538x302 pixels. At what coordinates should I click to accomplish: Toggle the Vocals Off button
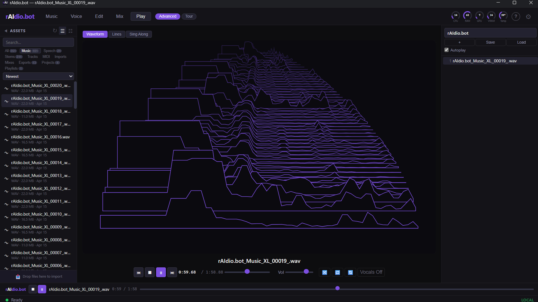click(371, 272)
